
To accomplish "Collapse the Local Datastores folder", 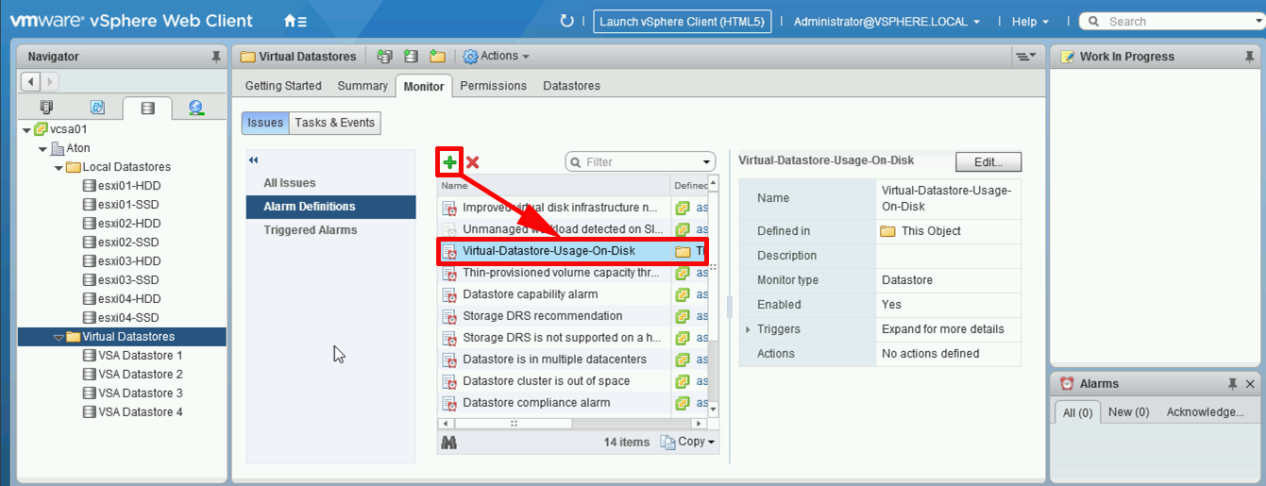I will click(59, 167).
